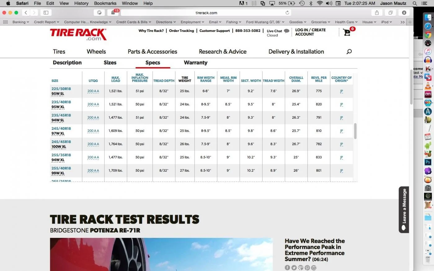Switch to the Warranty tab
The height and width of the screenshot is (271, 434).
[x=196, y=63]
